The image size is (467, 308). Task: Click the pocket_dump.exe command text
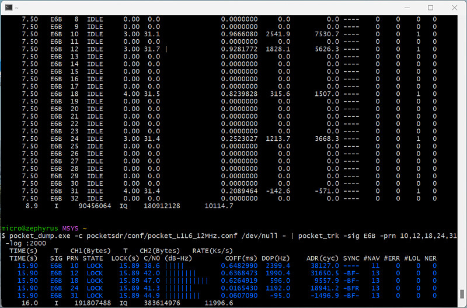tap(40, 236)
